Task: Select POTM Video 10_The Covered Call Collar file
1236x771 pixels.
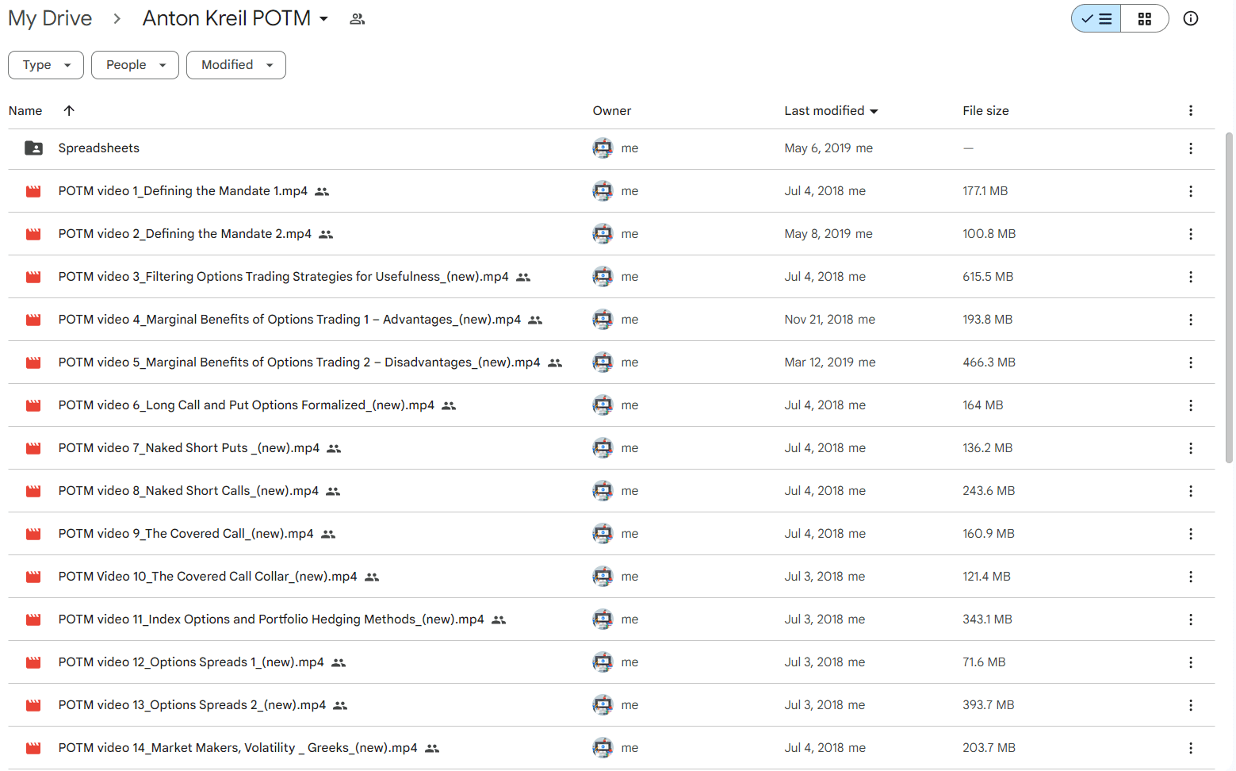Action: (x=208, y=577)
